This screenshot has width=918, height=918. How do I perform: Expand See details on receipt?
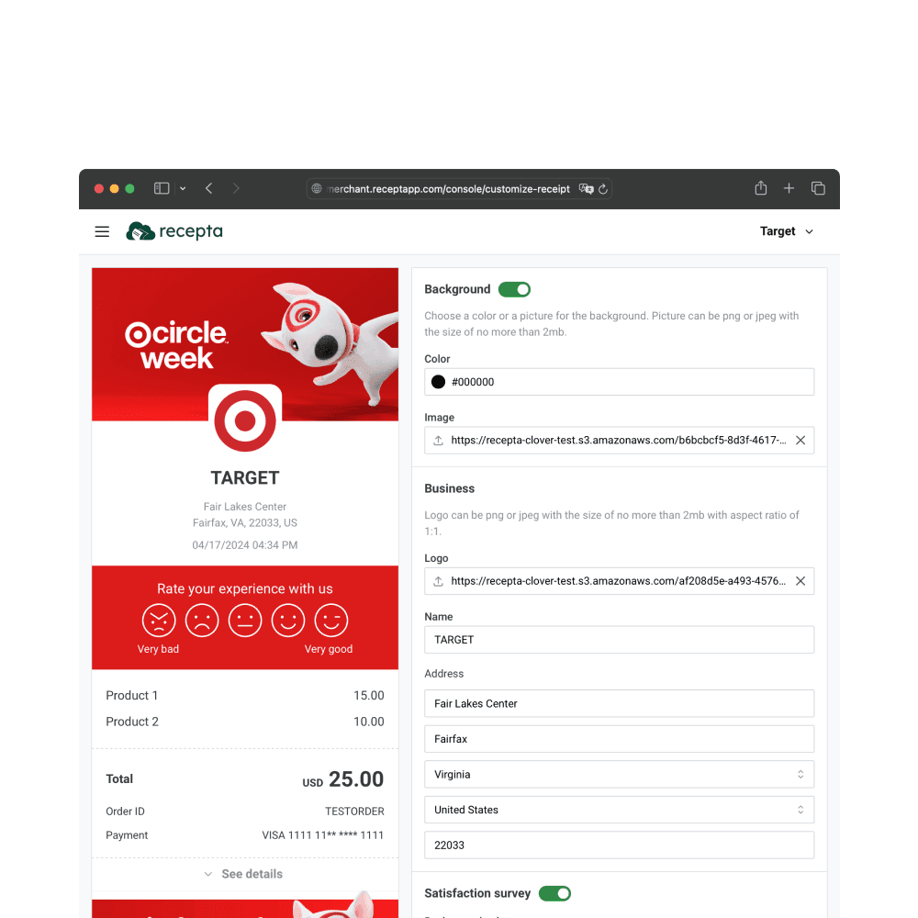point(243,874)
